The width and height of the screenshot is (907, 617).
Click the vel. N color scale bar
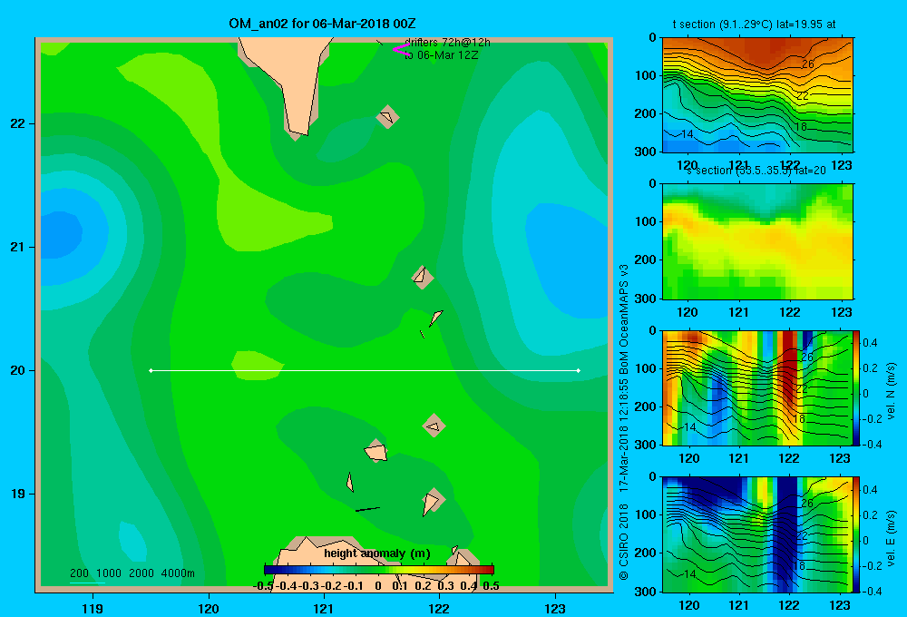pyautogui.click(x=857, y=387)
